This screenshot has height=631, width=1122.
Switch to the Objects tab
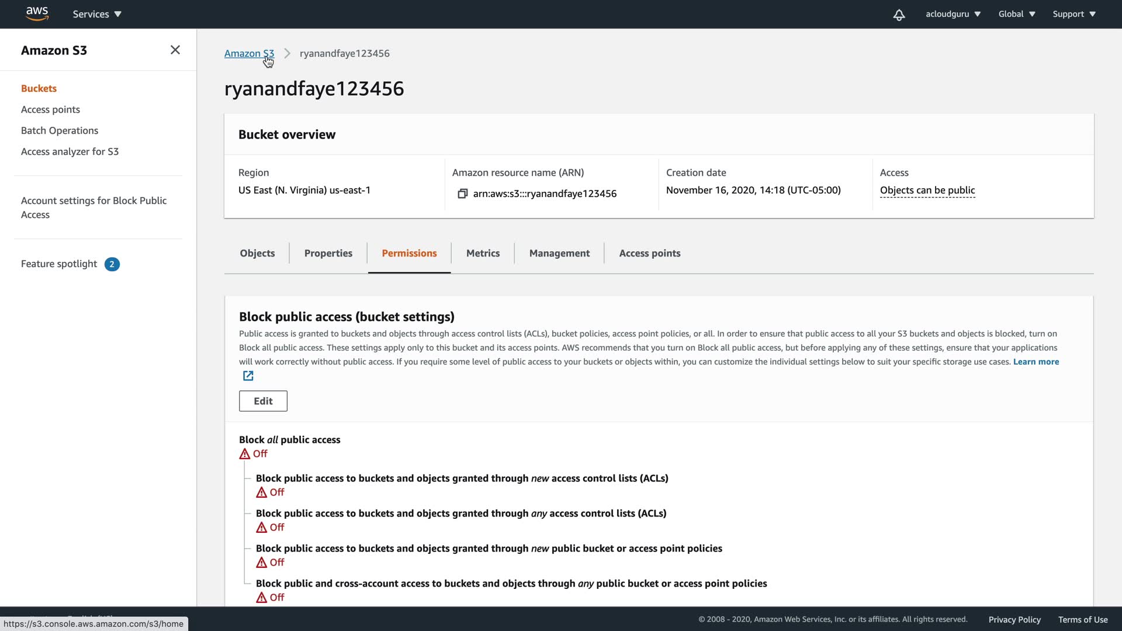click(x=257, y=253)
